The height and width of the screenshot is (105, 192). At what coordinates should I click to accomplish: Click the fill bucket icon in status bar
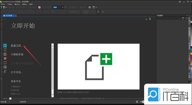(141, 102)
